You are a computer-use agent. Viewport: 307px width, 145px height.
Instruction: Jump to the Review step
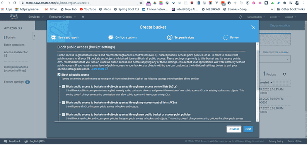(231, 37)
